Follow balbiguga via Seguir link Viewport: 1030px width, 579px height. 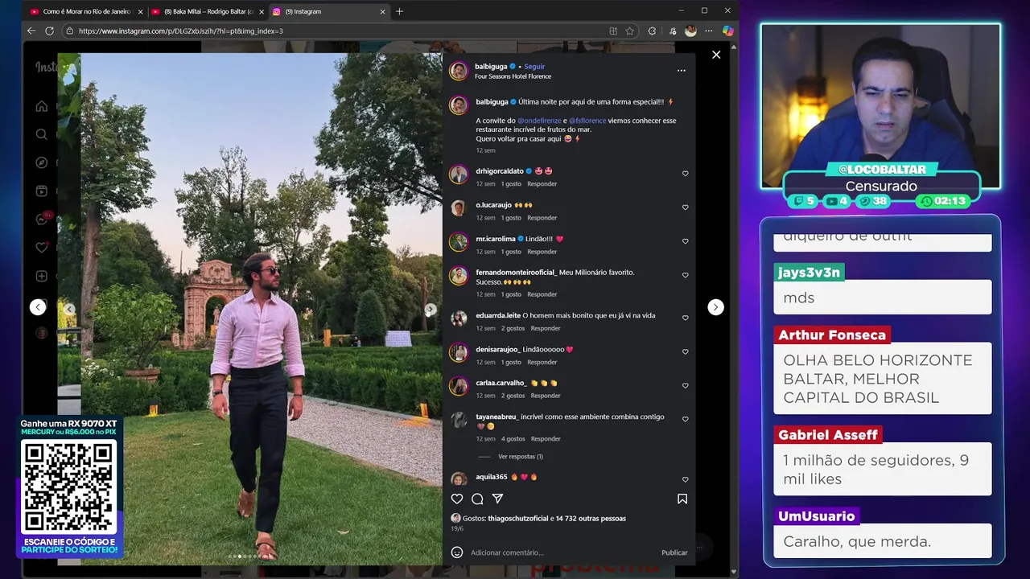534,67
